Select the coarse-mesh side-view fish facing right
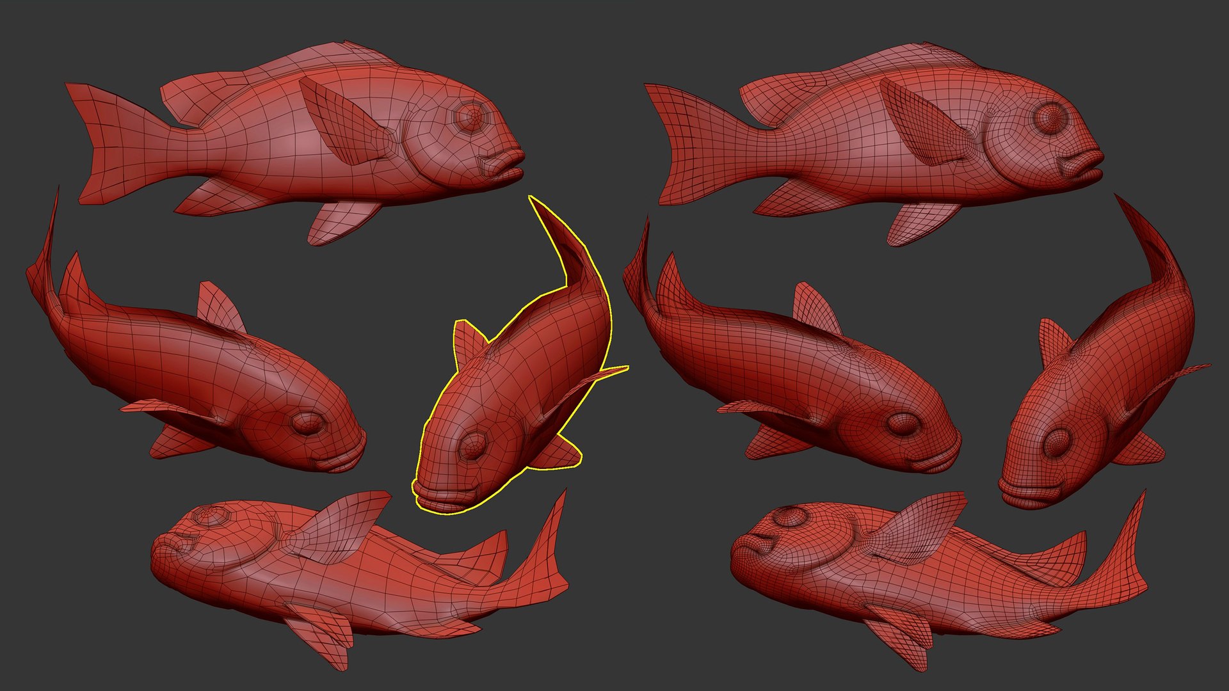Viewport: 1229px width, 691px height. tap(294, 143)
